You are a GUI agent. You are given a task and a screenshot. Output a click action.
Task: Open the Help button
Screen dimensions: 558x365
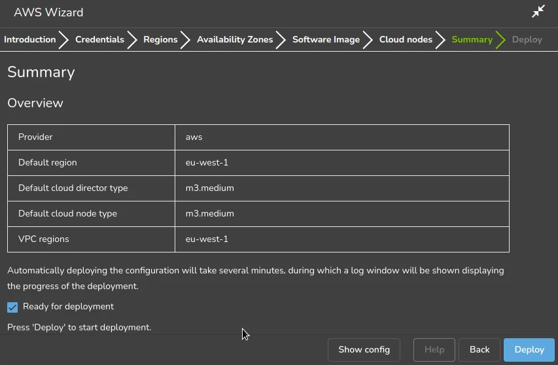point(434,350)
